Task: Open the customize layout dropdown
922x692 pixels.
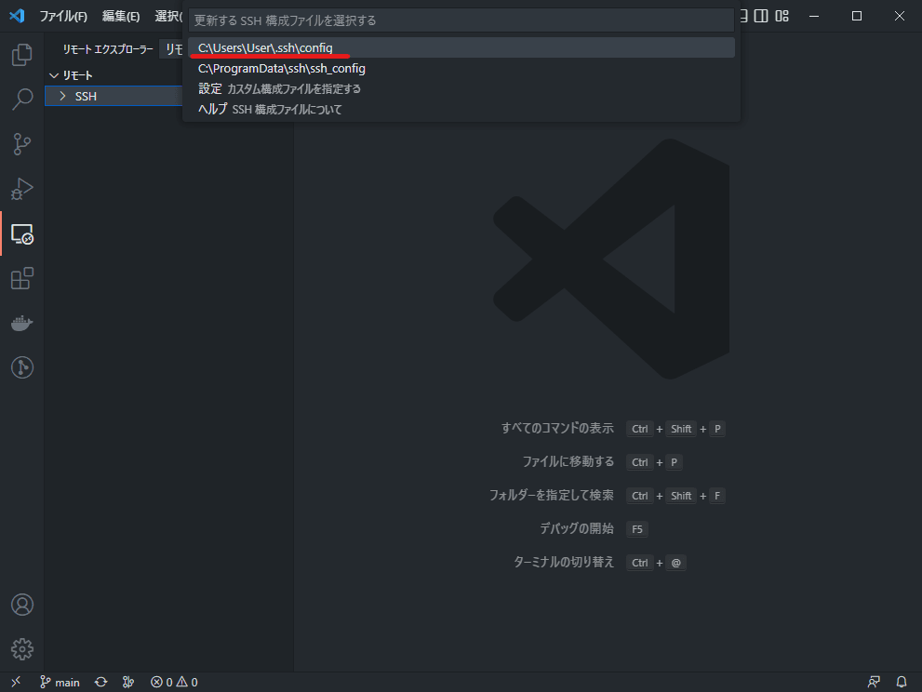Action: [x=782, y=16]
